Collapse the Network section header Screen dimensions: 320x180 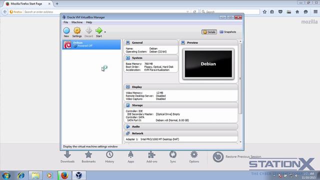click(181, 133)
